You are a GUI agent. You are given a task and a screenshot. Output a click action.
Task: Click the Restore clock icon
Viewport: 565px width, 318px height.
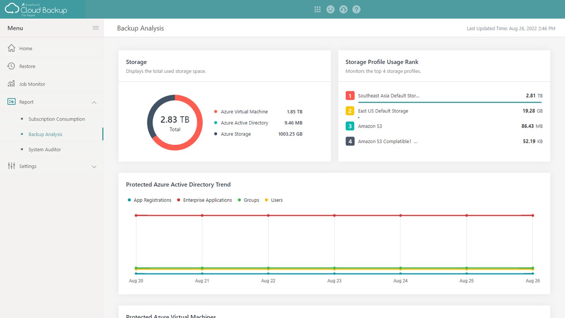[11, 66]
